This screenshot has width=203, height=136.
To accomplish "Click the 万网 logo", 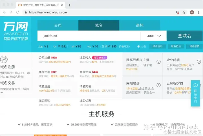I will pos(16,26).
